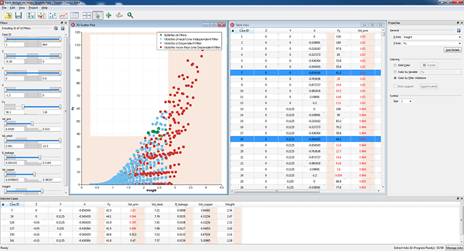
Task: Open the X-Axis Weight dropdown
Action: 432,37
